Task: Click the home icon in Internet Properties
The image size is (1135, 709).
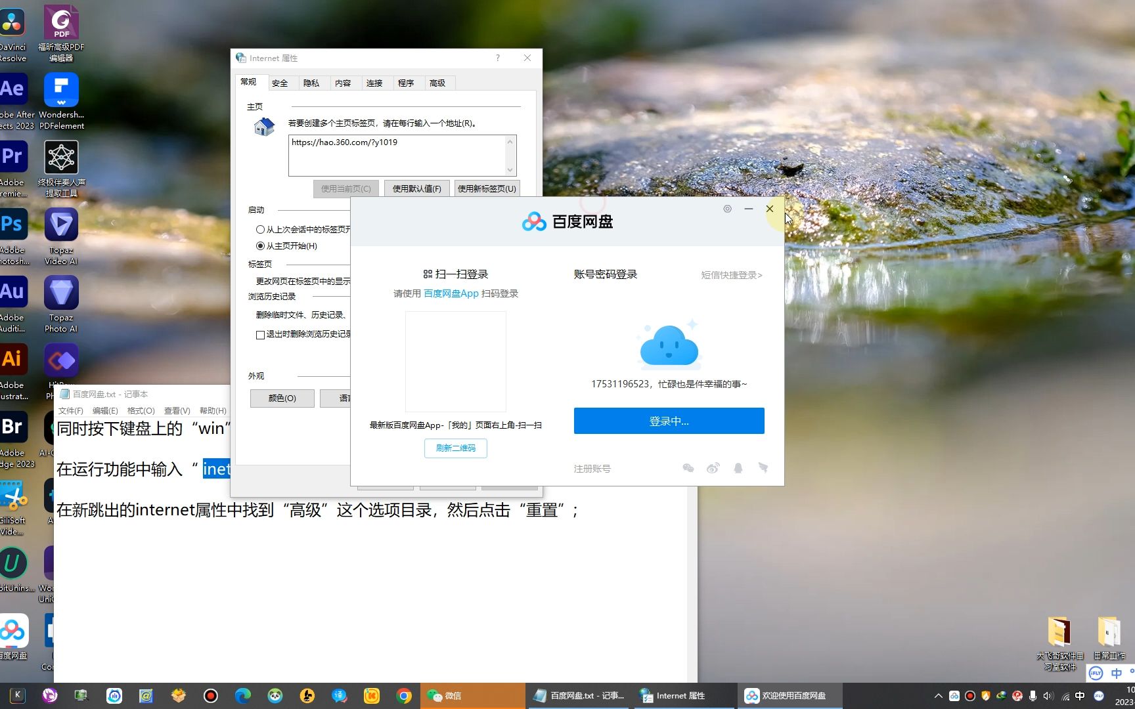Action: coord(264,127)
